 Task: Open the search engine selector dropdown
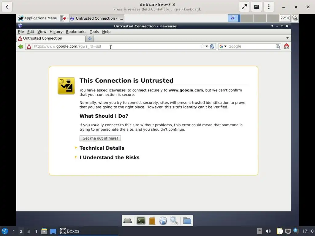223,46
